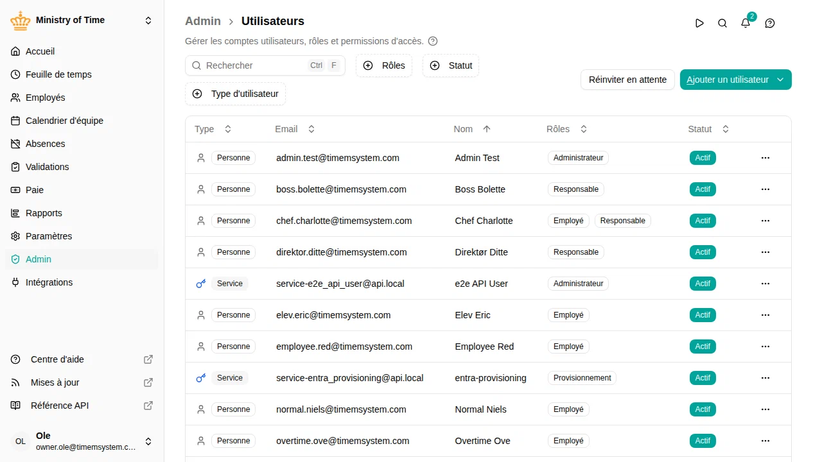Open the Mises à jour link
This screenshot has height=462, width=822.
[82, 382]
